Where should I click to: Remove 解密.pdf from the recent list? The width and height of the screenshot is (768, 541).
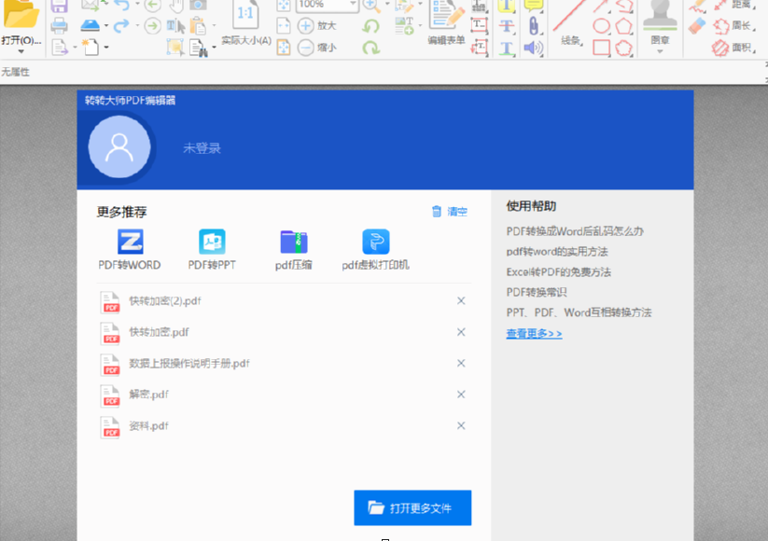[x=461, y=395]
